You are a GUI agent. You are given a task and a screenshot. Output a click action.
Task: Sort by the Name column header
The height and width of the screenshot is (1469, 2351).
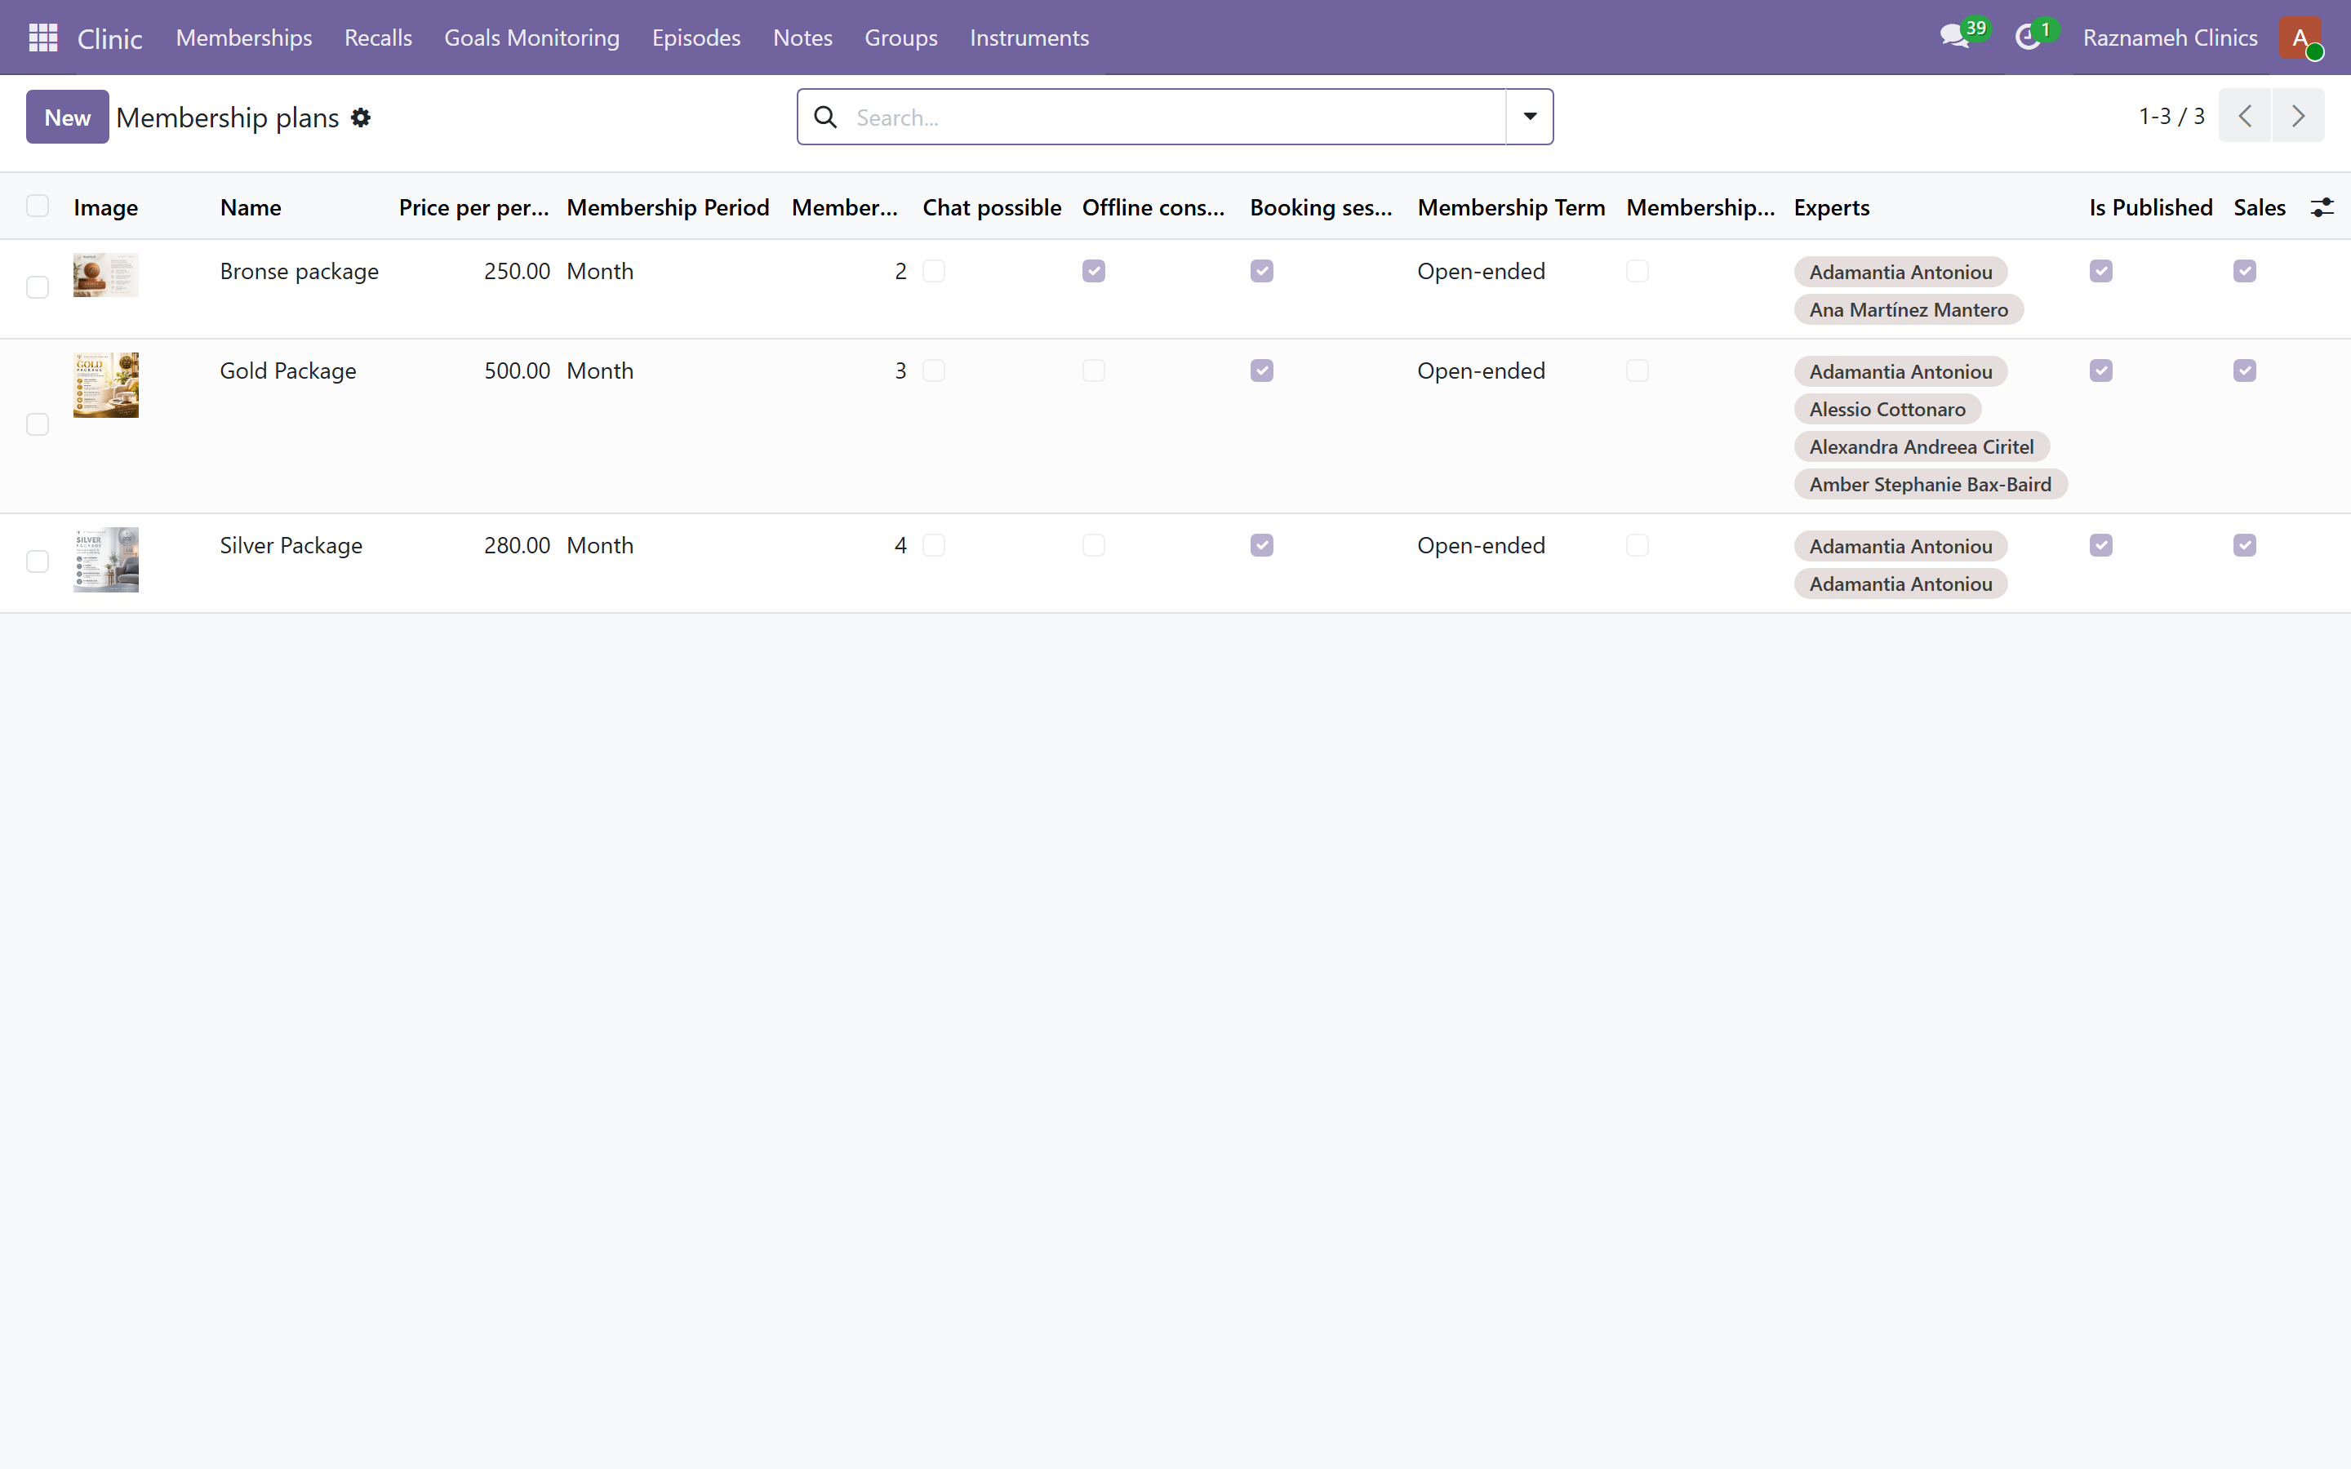251,207
